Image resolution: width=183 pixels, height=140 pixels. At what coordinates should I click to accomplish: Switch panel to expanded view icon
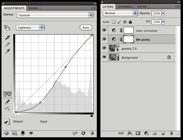click(15, 133)
